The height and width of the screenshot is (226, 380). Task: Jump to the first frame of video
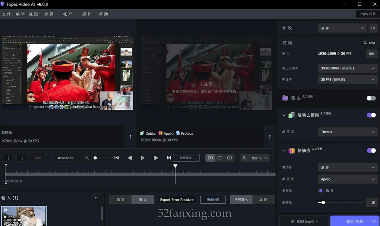[117, 158]
